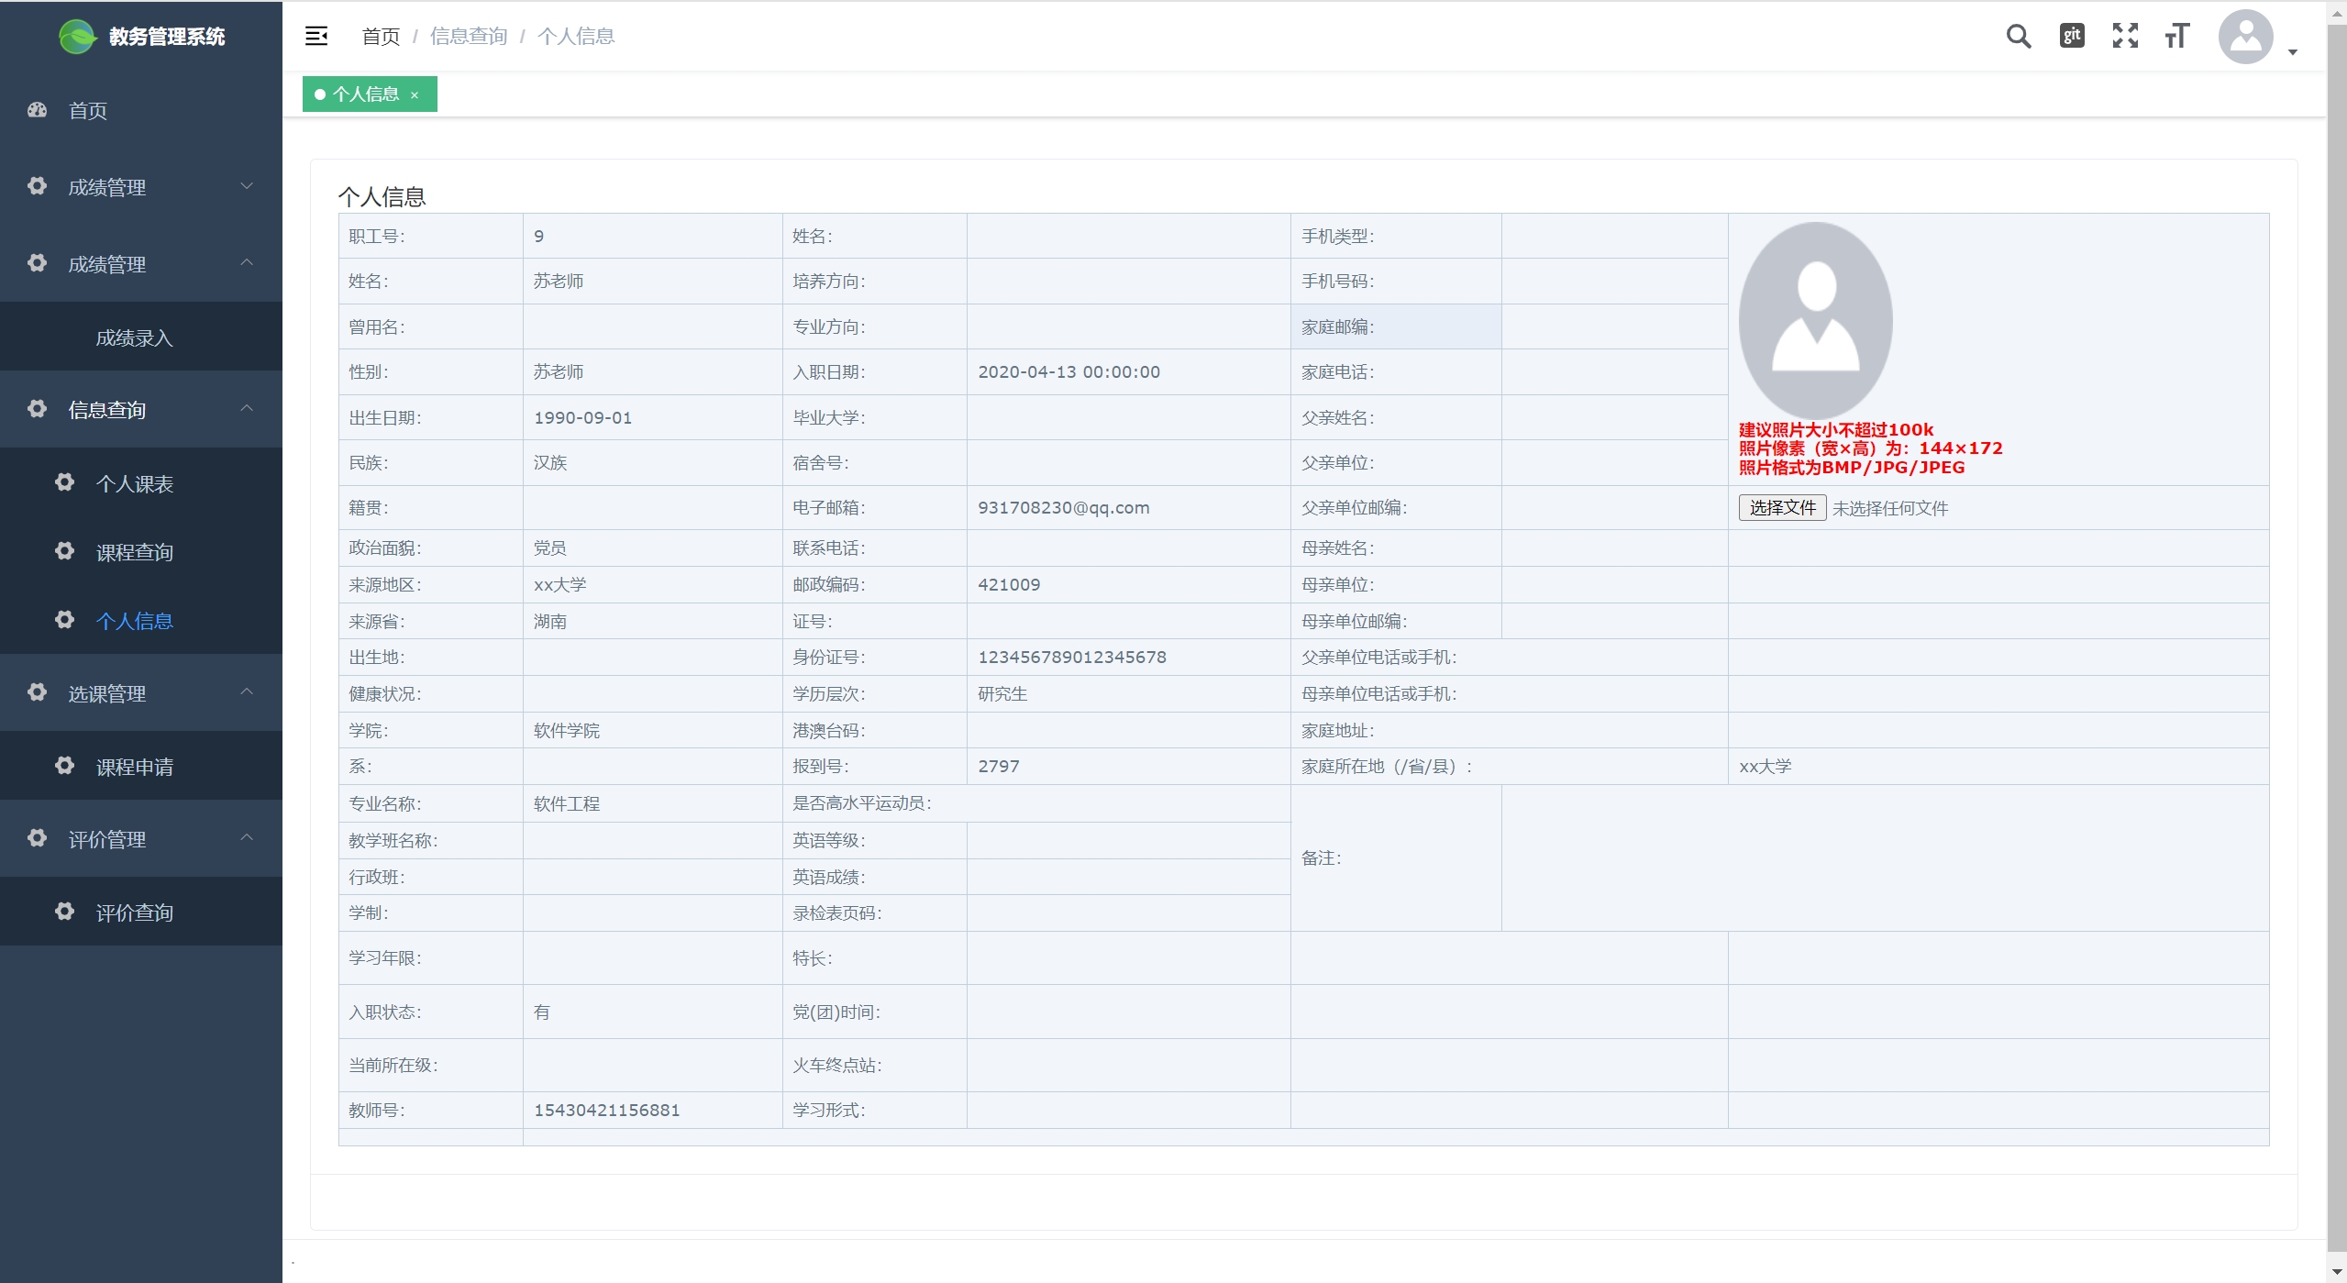Open the header search icon
The image size is (2347, 1283).
coord(2019,36)
